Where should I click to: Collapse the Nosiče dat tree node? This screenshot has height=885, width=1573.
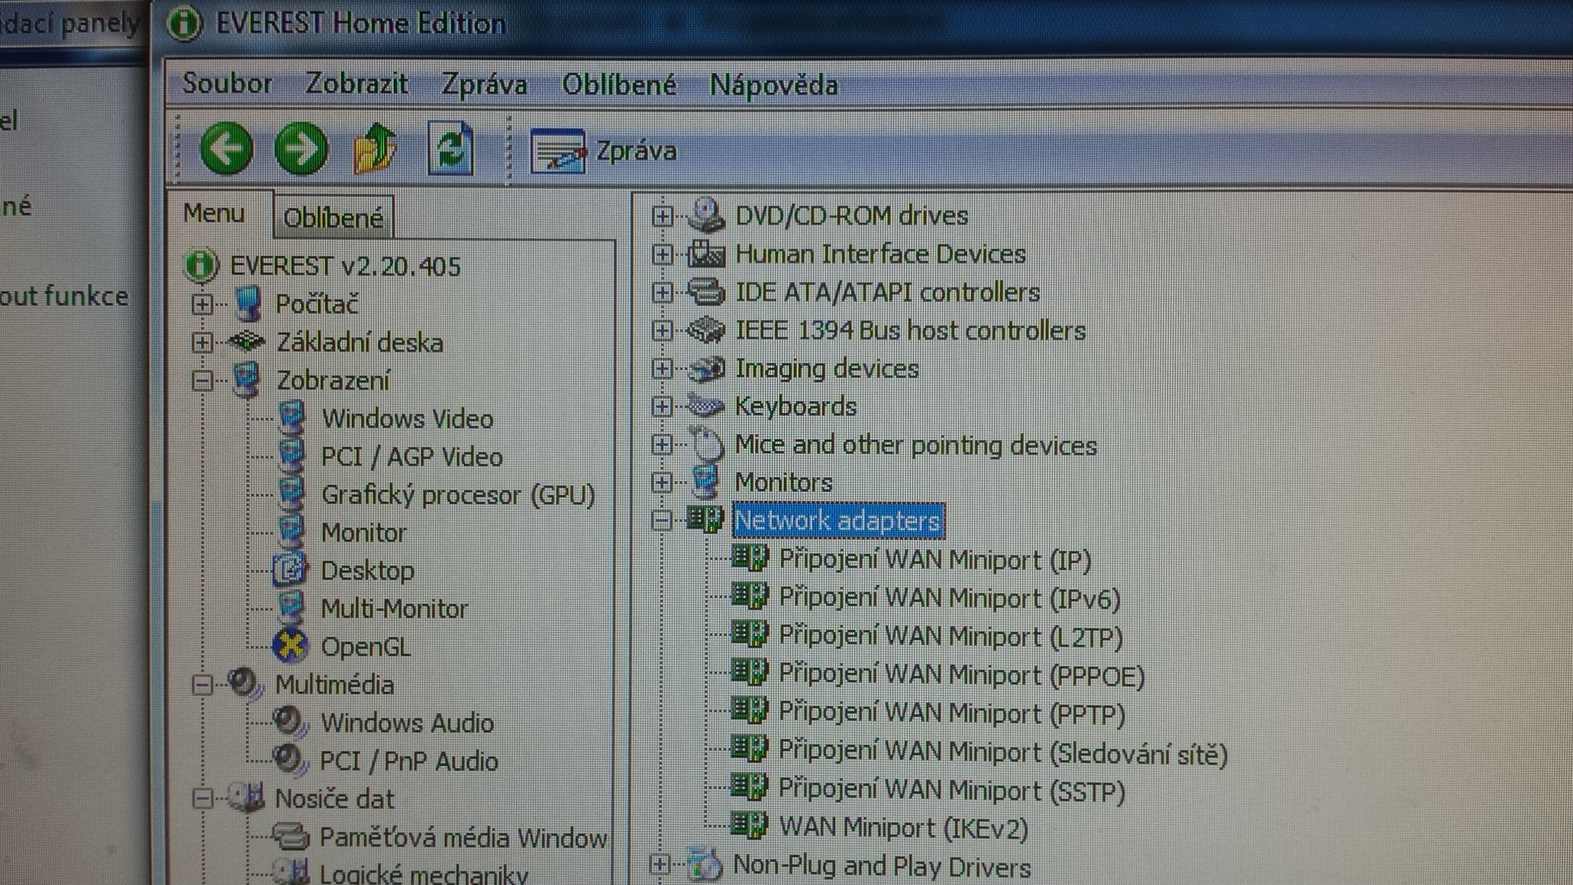point(202,799)
